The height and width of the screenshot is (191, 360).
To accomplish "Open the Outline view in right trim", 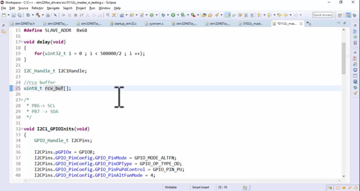I will pos(355,31).
